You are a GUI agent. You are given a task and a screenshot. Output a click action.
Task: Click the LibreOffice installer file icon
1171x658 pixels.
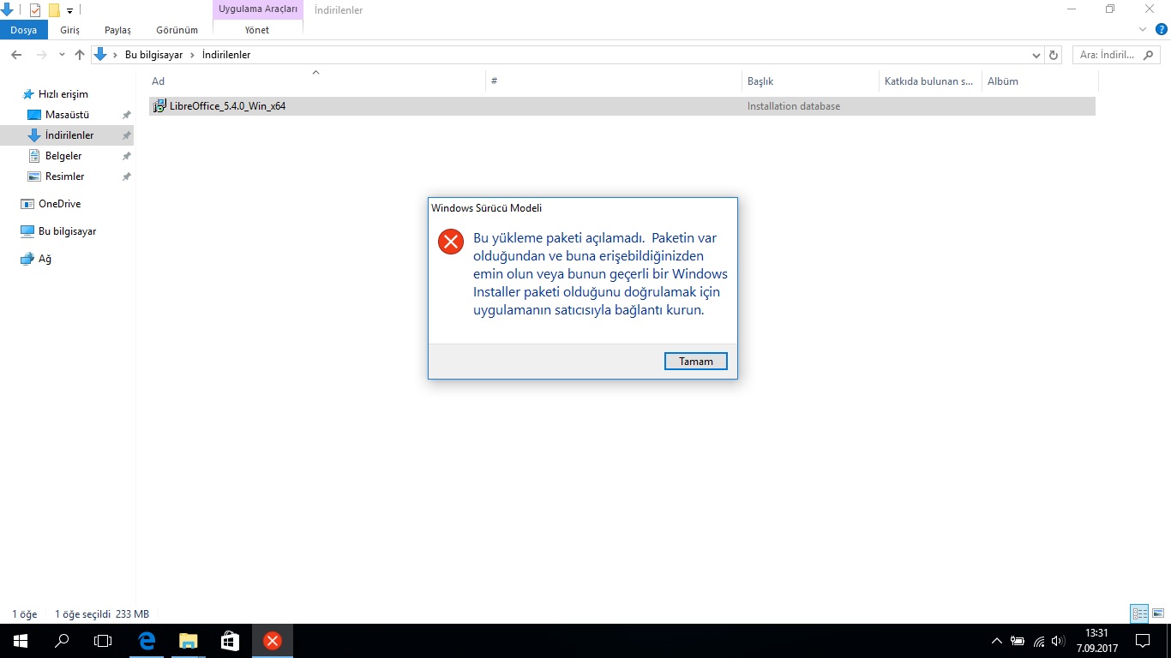click(x=159, y=106)
